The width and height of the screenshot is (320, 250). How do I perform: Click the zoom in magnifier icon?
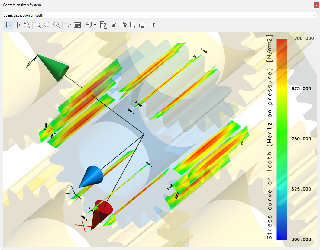coord(38,25)
